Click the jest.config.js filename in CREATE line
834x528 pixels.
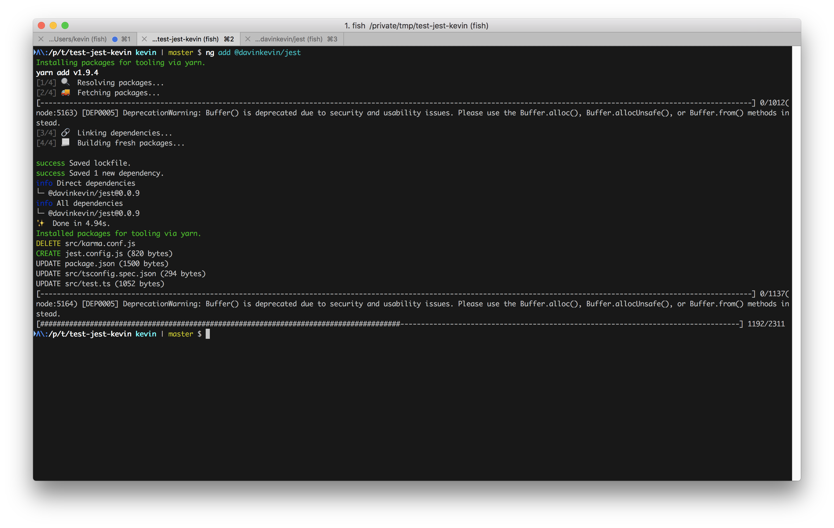point(94,254)
